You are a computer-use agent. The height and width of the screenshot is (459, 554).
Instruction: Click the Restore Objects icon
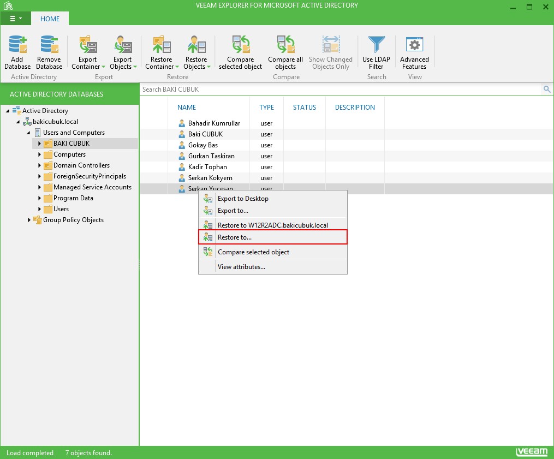click(196, 44)
